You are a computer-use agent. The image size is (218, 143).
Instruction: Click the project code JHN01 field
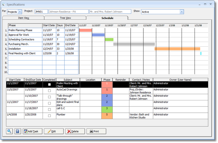41,12
